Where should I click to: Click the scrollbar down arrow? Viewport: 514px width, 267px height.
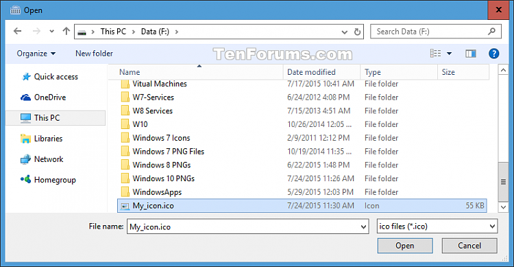click(503, 207)
